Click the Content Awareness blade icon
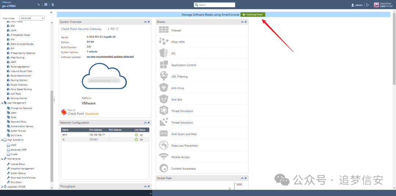The height and width of the screenshot is (196, 396). click(x=164, y=168)
